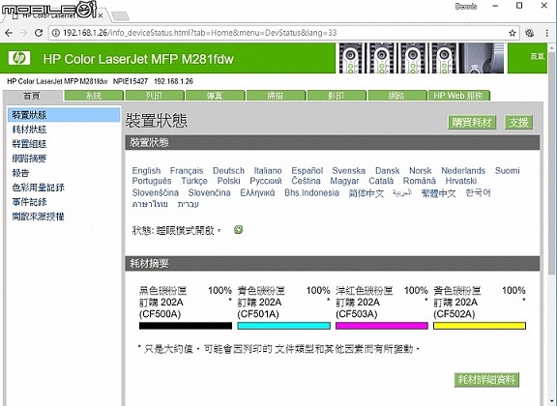Select 色彩用量記錄 in the sidebar

pyautogui.click(x=38, y=188)
